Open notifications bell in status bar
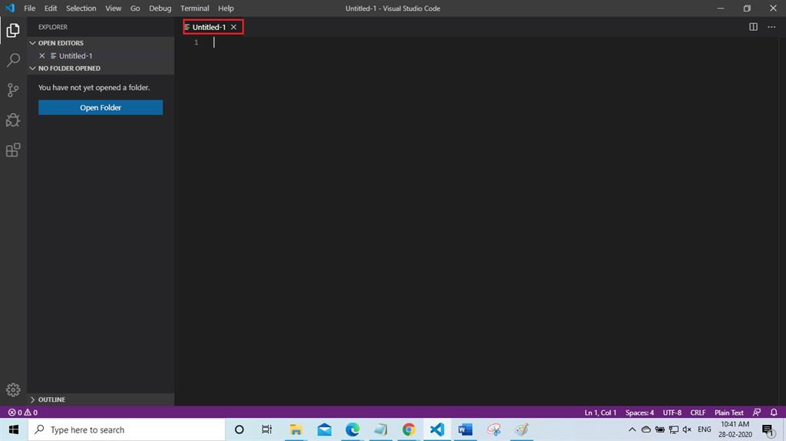This screenshot has width=786, height=441. pyautogui.click(x=774, y=413)
